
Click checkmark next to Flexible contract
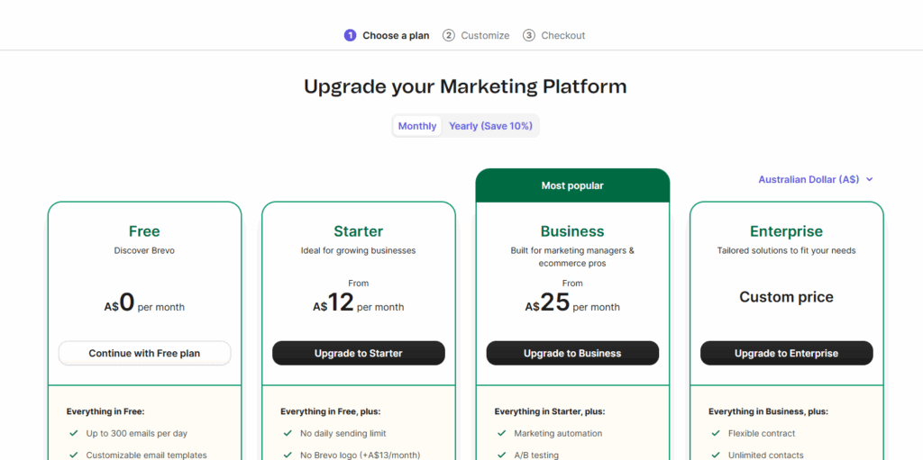716,434
